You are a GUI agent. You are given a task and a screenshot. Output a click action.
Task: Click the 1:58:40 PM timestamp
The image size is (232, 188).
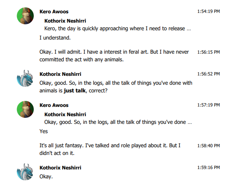click(x=209, y=146)
